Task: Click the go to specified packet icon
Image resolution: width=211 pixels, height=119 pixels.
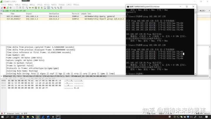Action: click(x=36, y=8)
